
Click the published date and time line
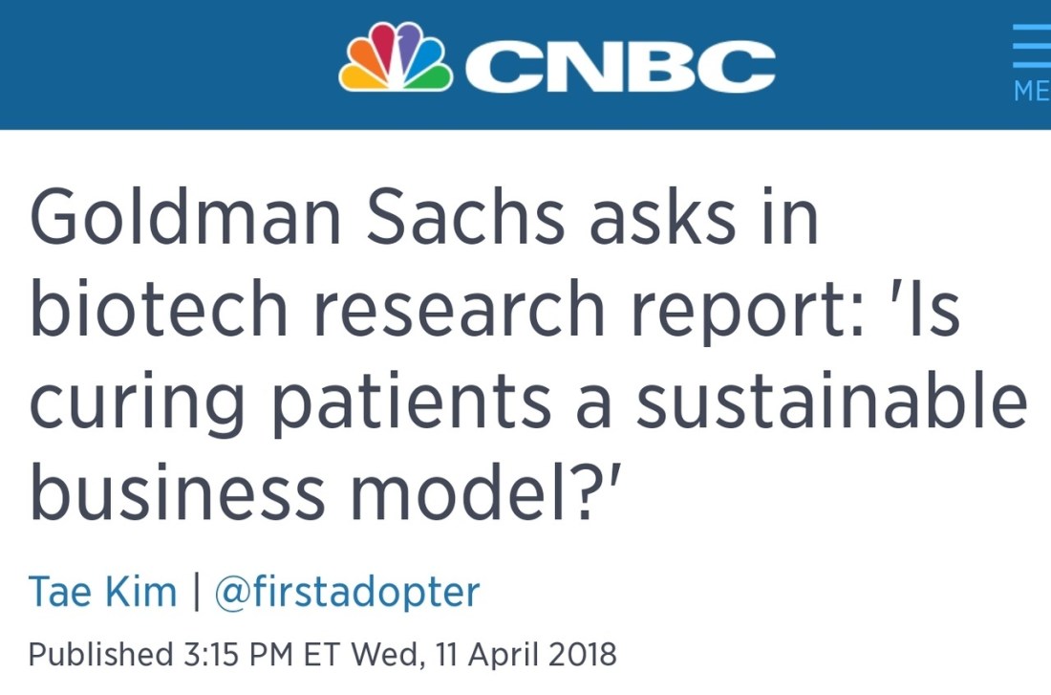click(323, 655)
